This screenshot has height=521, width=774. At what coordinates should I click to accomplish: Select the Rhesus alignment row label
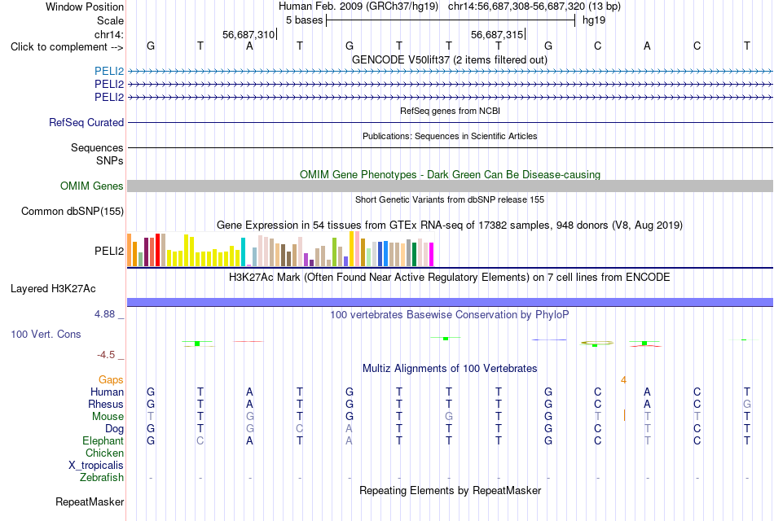pyautogui.click(x=106, y=404)
